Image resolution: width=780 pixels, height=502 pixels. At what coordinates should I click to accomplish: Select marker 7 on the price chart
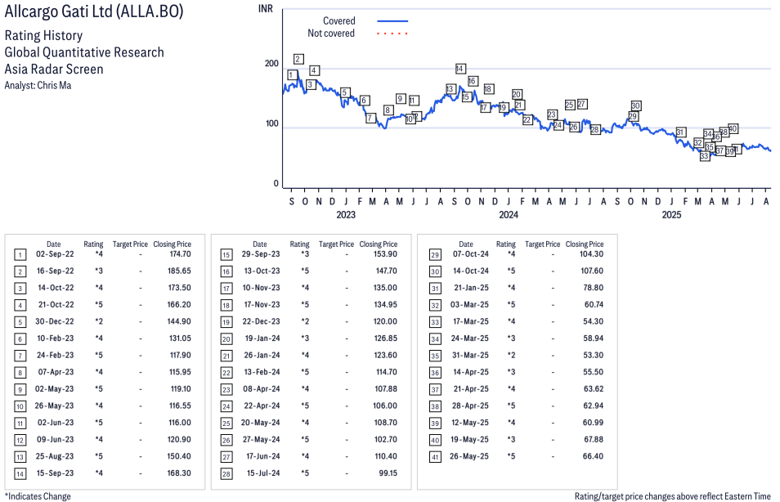[x=370, y=118]
